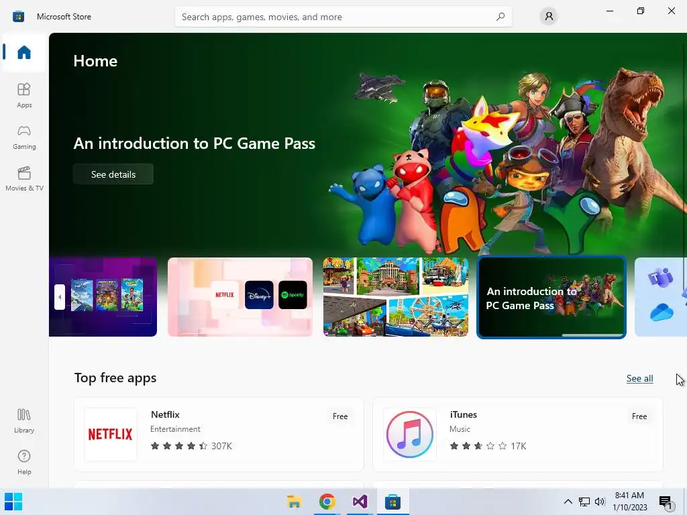Click the See all link for Top free apps
This screenshot has width=687, height=515.
pos(639,378)
